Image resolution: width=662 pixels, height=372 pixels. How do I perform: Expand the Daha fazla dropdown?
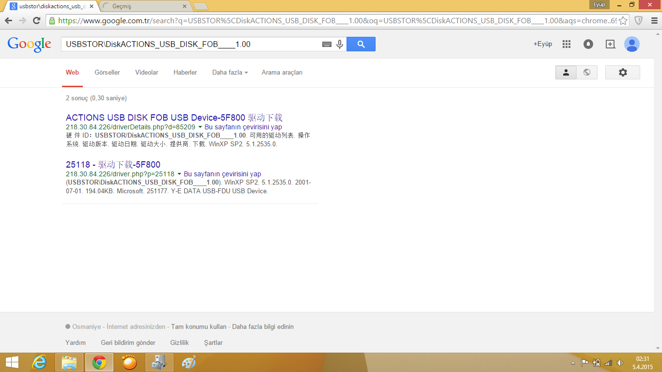[230, 73]
